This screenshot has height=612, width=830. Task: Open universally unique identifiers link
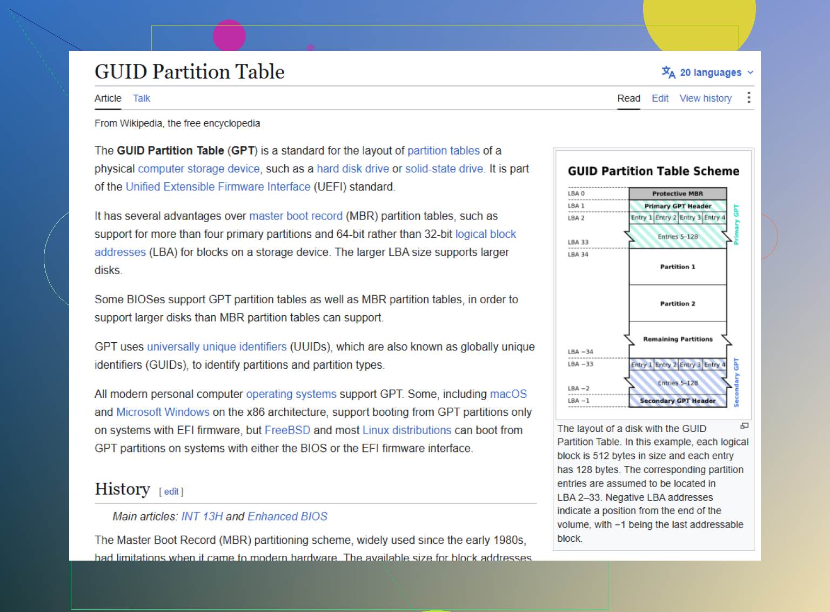pos(217,347)
